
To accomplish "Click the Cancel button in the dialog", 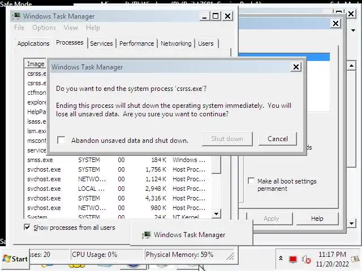I will tap(278, 139).
